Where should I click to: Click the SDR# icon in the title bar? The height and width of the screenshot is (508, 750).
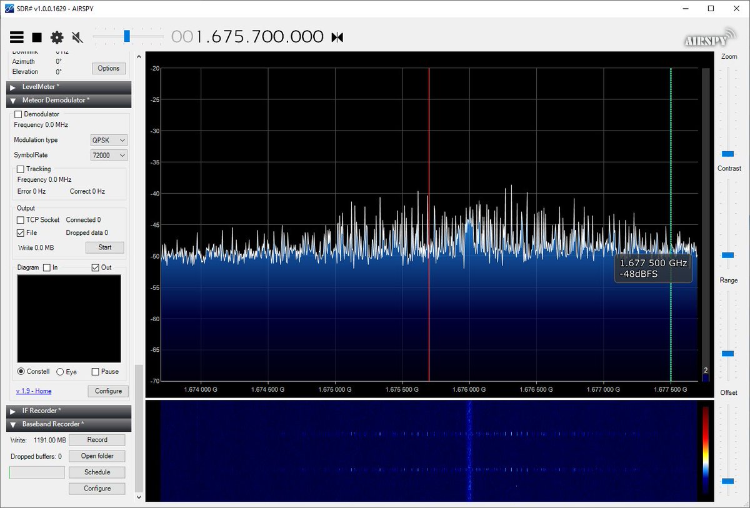tap(7, 8)
